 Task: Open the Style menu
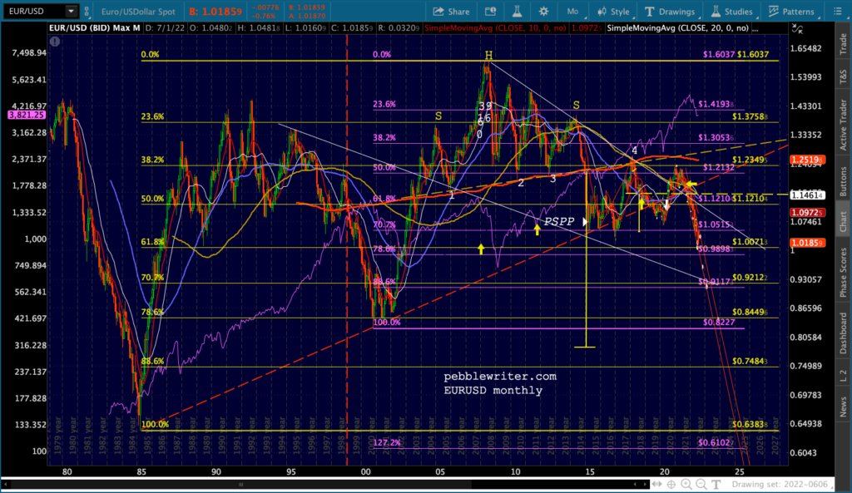click(613, 12)
